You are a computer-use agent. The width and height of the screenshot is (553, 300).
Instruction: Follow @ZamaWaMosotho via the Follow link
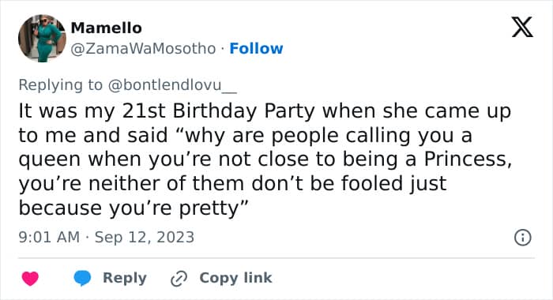[x=256, y=48]
